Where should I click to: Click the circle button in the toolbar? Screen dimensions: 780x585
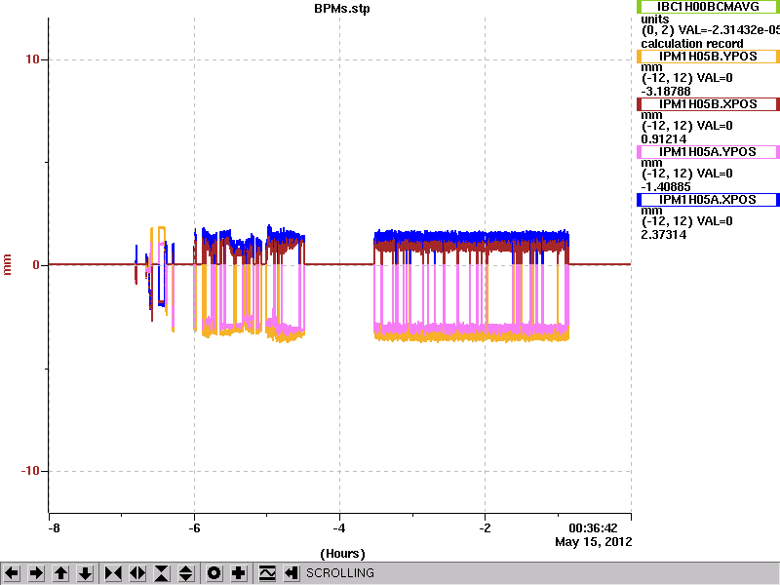pos(214,573)
